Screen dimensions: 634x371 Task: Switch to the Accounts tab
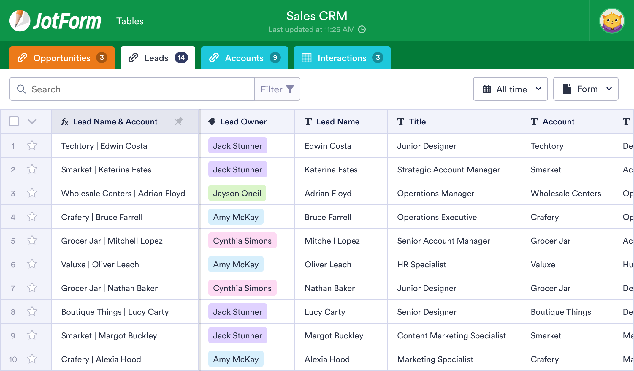244,58
